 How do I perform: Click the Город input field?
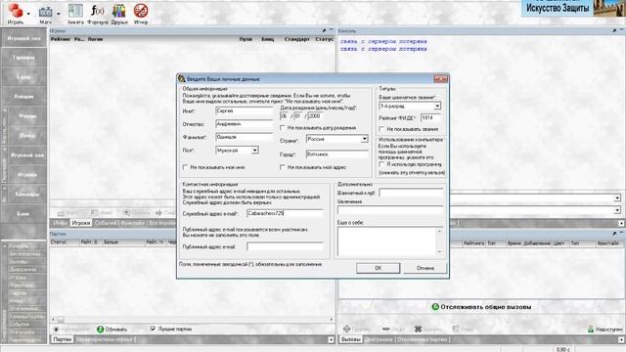pos(336,154)
